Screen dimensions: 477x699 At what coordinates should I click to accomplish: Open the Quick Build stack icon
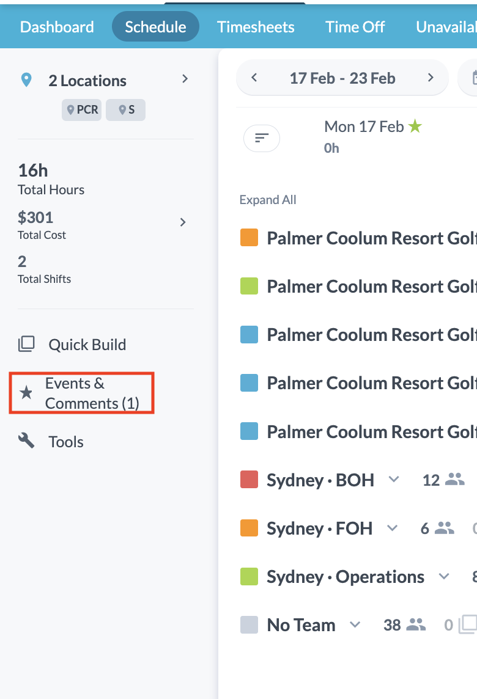tap(26, 345)
